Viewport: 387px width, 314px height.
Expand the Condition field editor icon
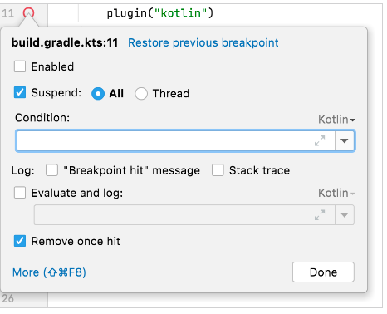point(320,140)
